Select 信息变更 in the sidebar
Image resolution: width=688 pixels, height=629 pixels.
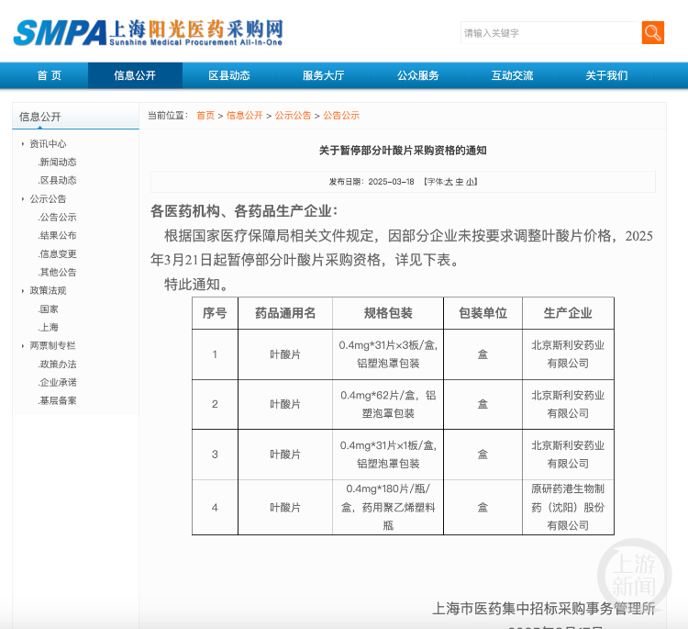pos(58,254)
